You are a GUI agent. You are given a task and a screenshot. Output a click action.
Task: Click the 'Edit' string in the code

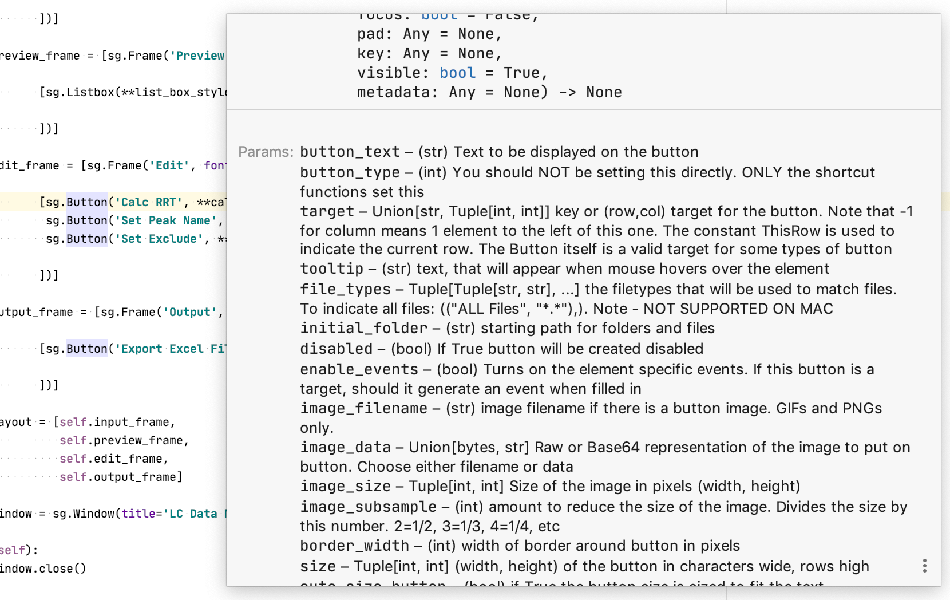(x=169, y=165)
